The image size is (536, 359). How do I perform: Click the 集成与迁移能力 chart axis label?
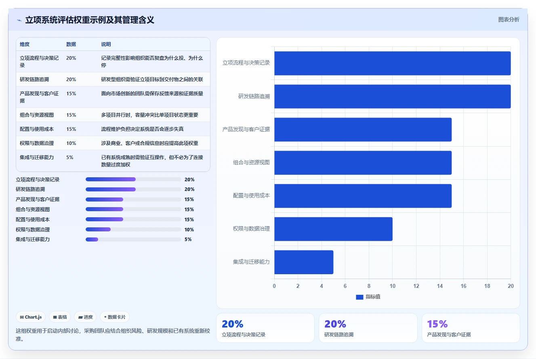point(251,262)
